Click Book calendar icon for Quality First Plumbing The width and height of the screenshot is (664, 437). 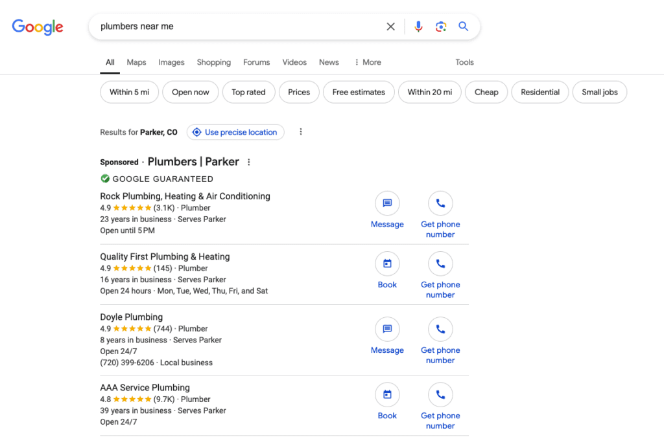click(x=387, y=263)
